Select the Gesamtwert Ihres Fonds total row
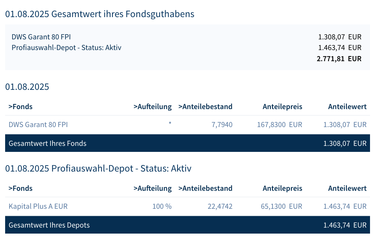Image resolution: width=382 pixels, height=240 pixels. coord(187,143)
